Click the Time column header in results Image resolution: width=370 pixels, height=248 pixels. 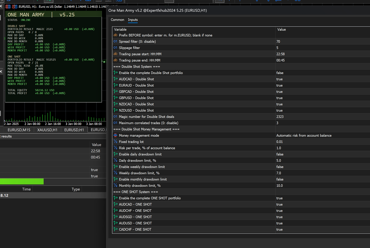[27, 189]
